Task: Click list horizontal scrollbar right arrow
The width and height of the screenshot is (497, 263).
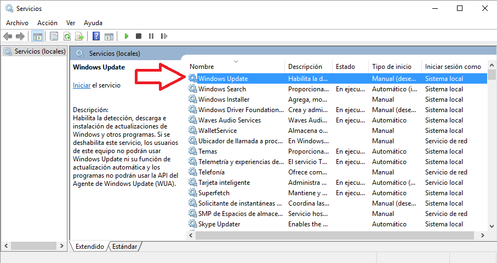Action: coord(482,235)
